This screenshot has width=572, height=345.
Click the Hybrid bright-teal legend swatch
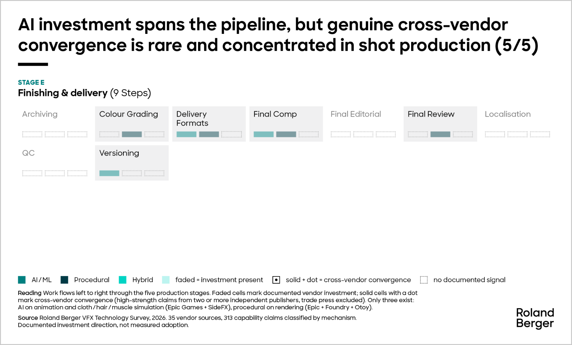click(x=123, y=280)
